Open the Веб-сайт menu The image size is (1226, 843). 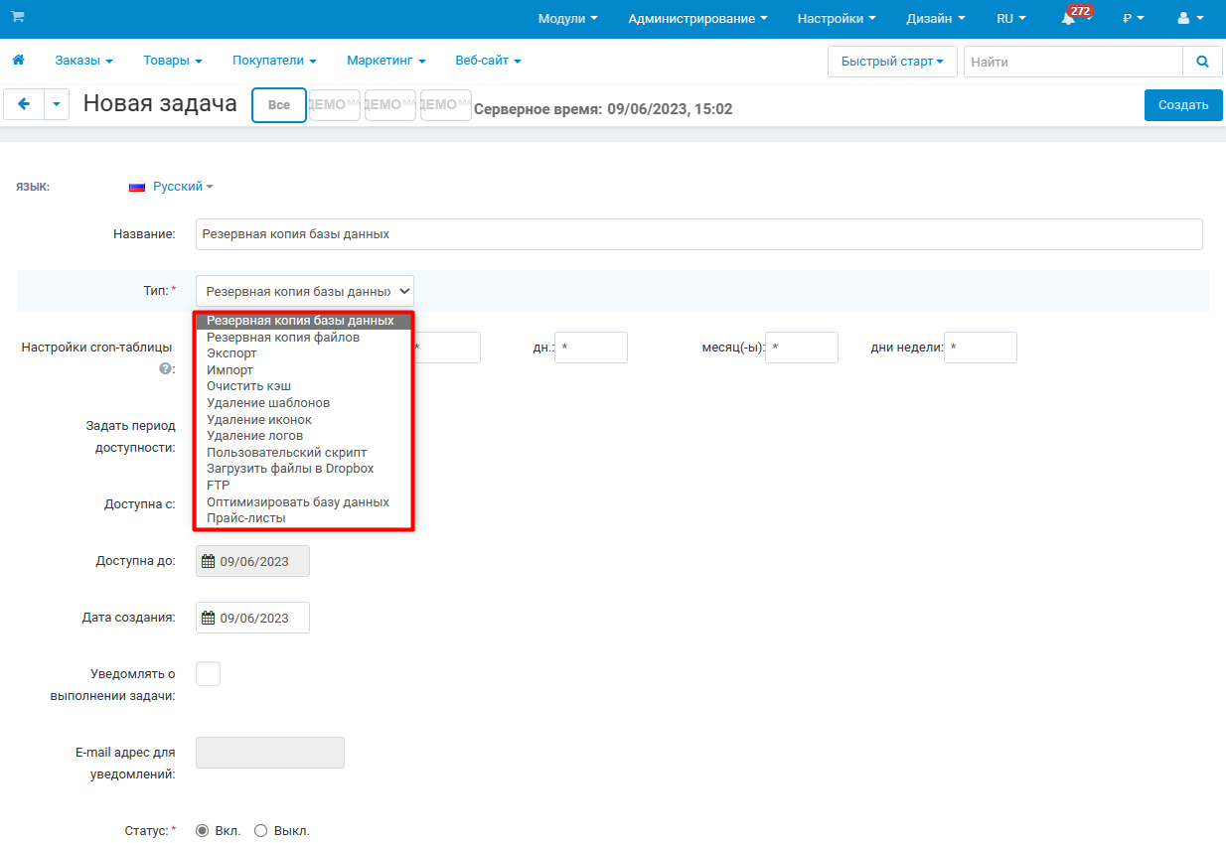point(489,61)
